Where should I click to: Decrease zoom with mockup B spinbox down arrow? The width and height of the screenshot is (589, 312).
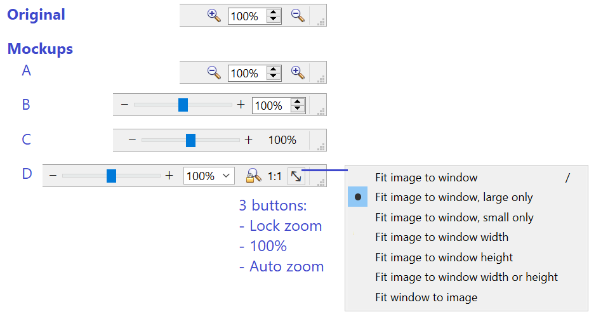[297, 109]
